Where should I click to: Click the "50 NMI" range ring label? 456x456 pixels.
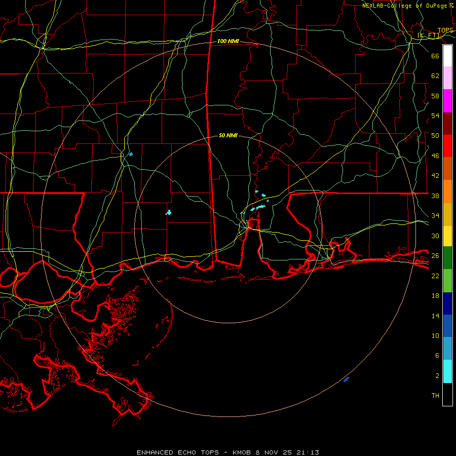228,135
